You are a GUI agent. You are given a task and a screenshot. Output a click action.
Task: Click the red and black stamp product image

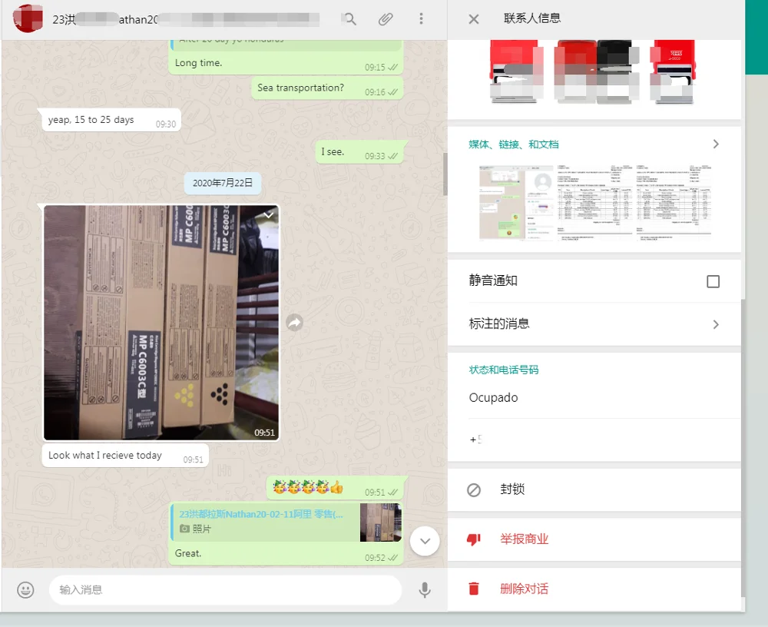[597, 71]
